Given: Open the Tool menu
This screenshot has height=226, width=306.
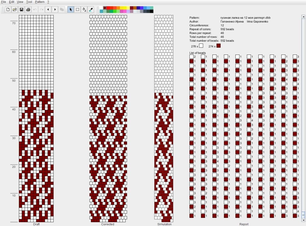Looking at the screenshot, I should (29, 2).
